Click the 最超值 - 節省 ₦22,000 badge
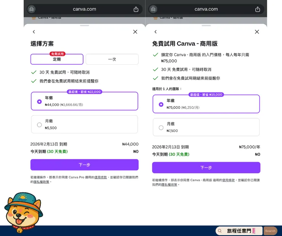This screenshot has width=282, height=236. coord(84,92)
